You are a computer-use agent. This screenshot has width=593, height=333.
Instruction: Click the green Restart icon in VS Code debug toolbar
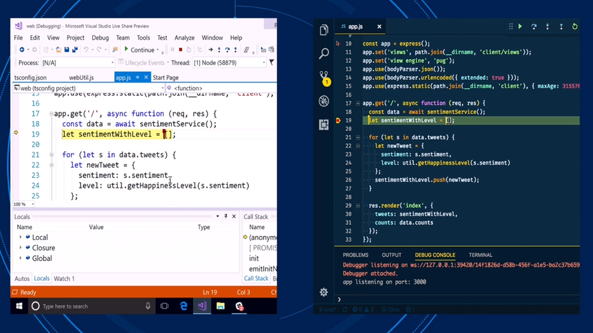574,27
